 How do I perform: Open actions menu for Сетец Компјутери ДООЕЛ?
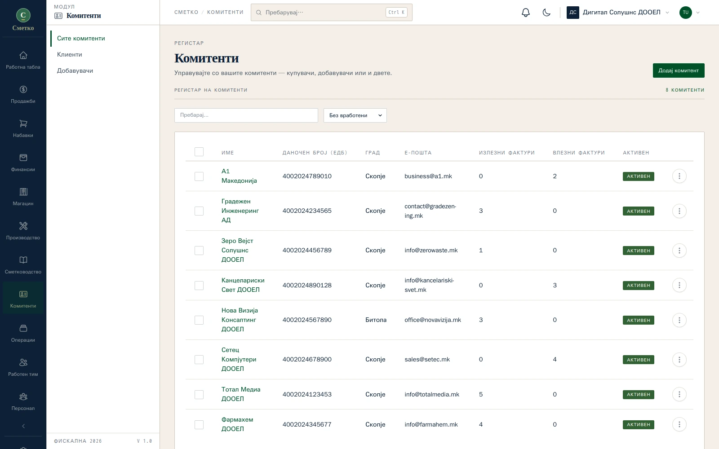679,360
